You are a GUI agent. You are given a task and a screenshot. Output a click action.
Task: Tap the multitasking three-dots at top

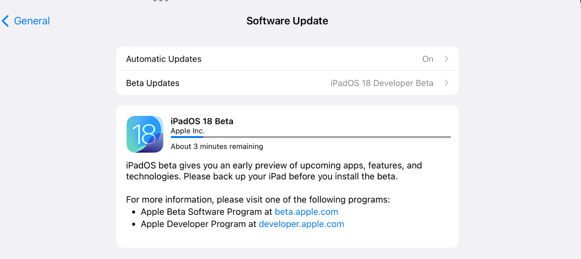[161, 1]
